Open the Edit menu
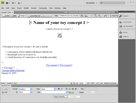 [x=8, y=8]
